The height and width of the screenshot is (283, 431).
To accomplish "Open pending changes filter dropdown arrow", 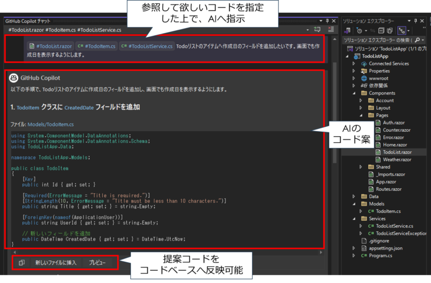I will click(x=366, y=31).
